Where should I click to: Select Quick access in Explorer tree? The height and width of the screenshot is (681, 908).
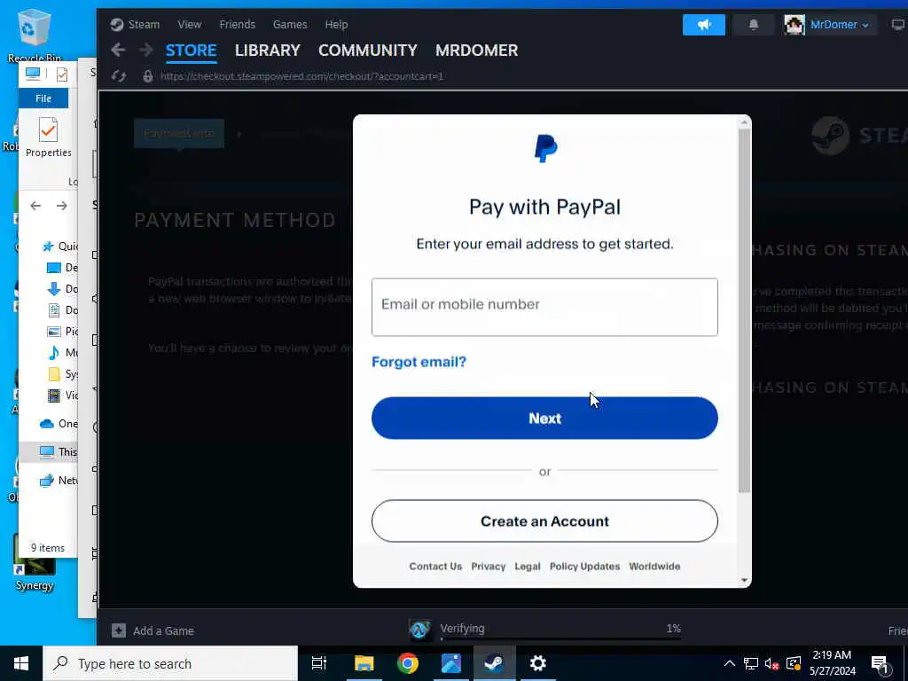[59, 247]
